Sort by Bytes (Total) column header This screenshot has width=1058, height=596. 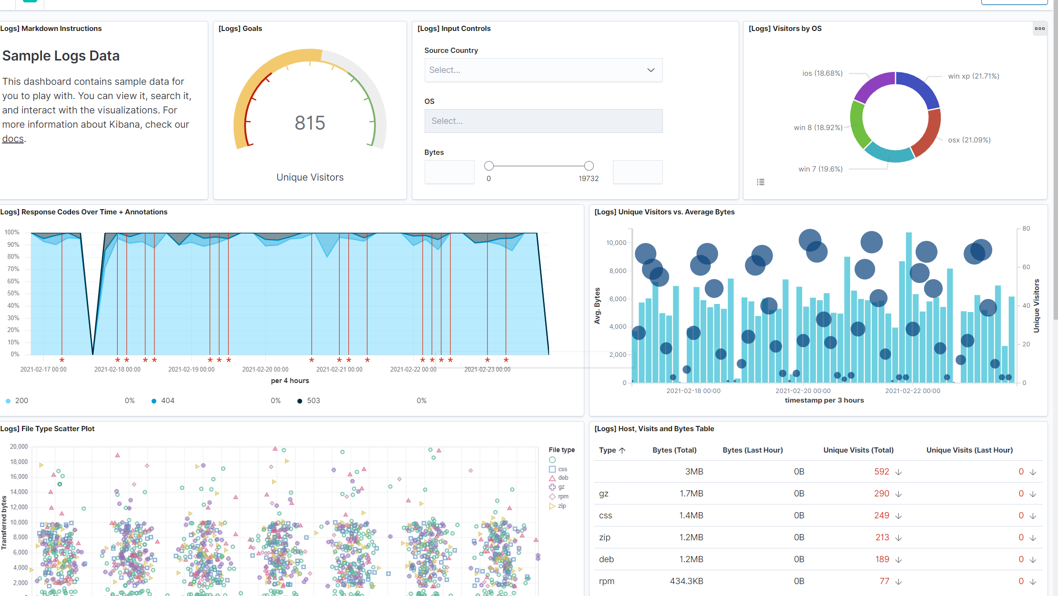coord(674,450)
